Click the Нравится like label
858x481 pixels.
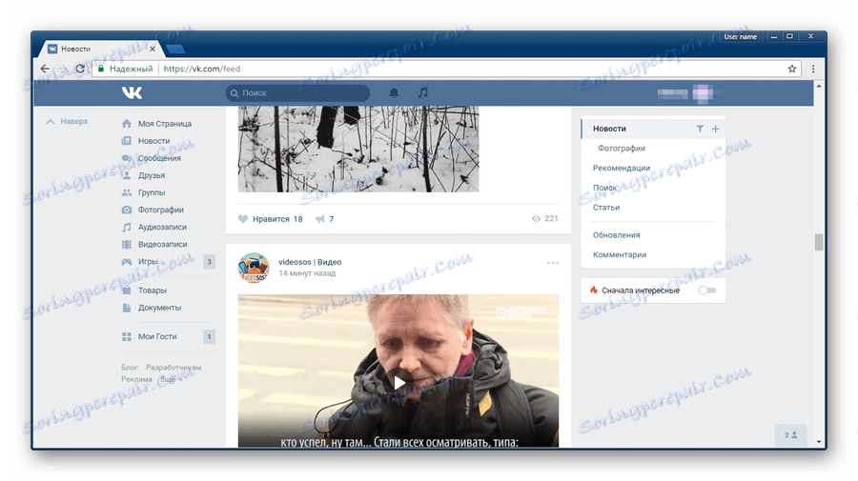[271, 219]
